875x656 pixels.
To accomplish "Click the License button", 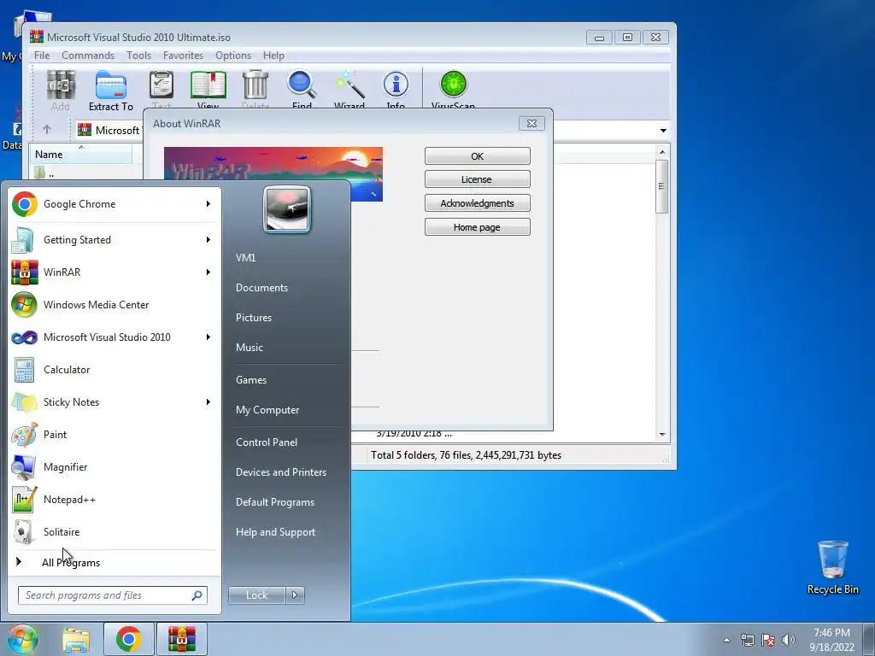I will tap(477, 179).
